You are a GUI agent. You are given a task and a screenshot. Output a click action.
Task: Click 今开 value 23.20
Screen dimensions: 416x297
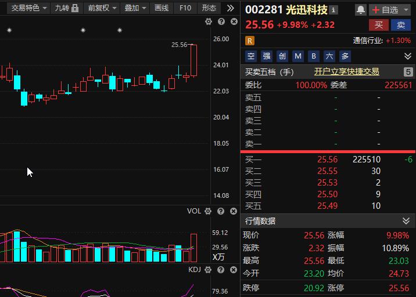point(314,273)
